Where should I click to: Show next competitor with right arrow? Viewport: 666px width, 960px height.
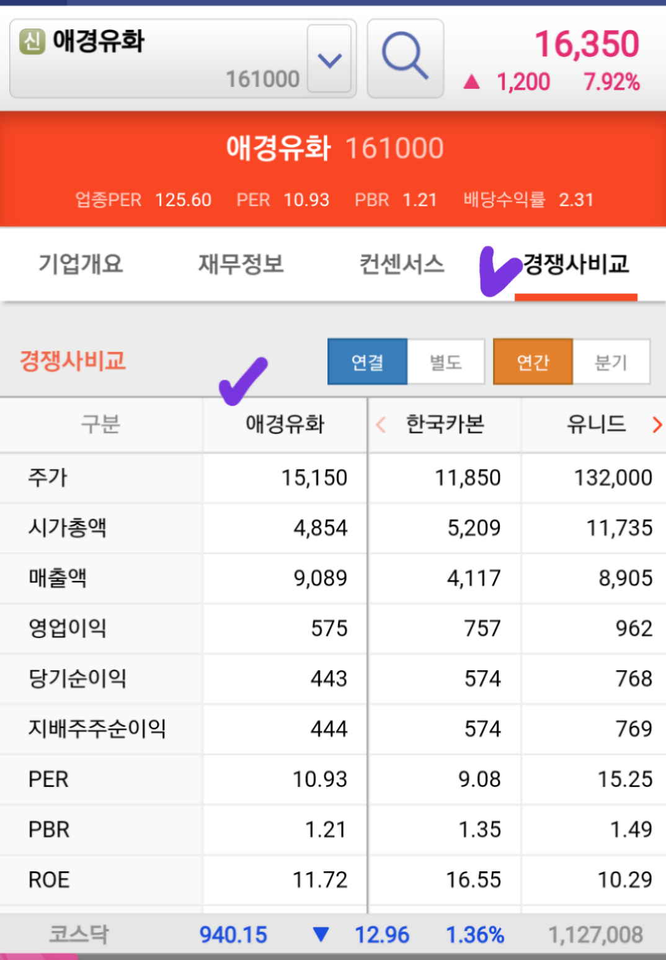point(657,425)
